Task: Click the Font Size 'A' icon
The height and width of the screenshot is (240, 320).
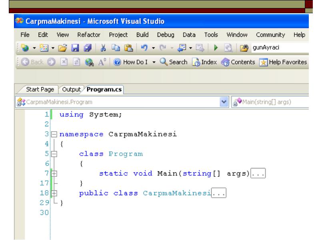Action: 102,62
